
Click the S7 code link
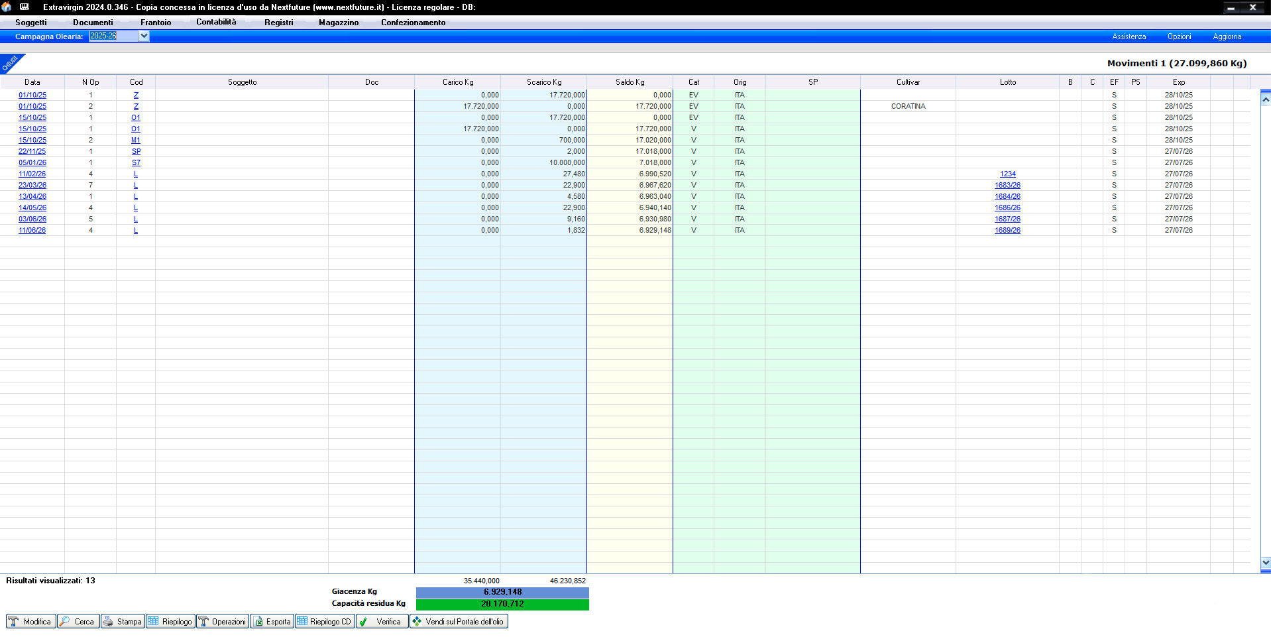(136, 162)
